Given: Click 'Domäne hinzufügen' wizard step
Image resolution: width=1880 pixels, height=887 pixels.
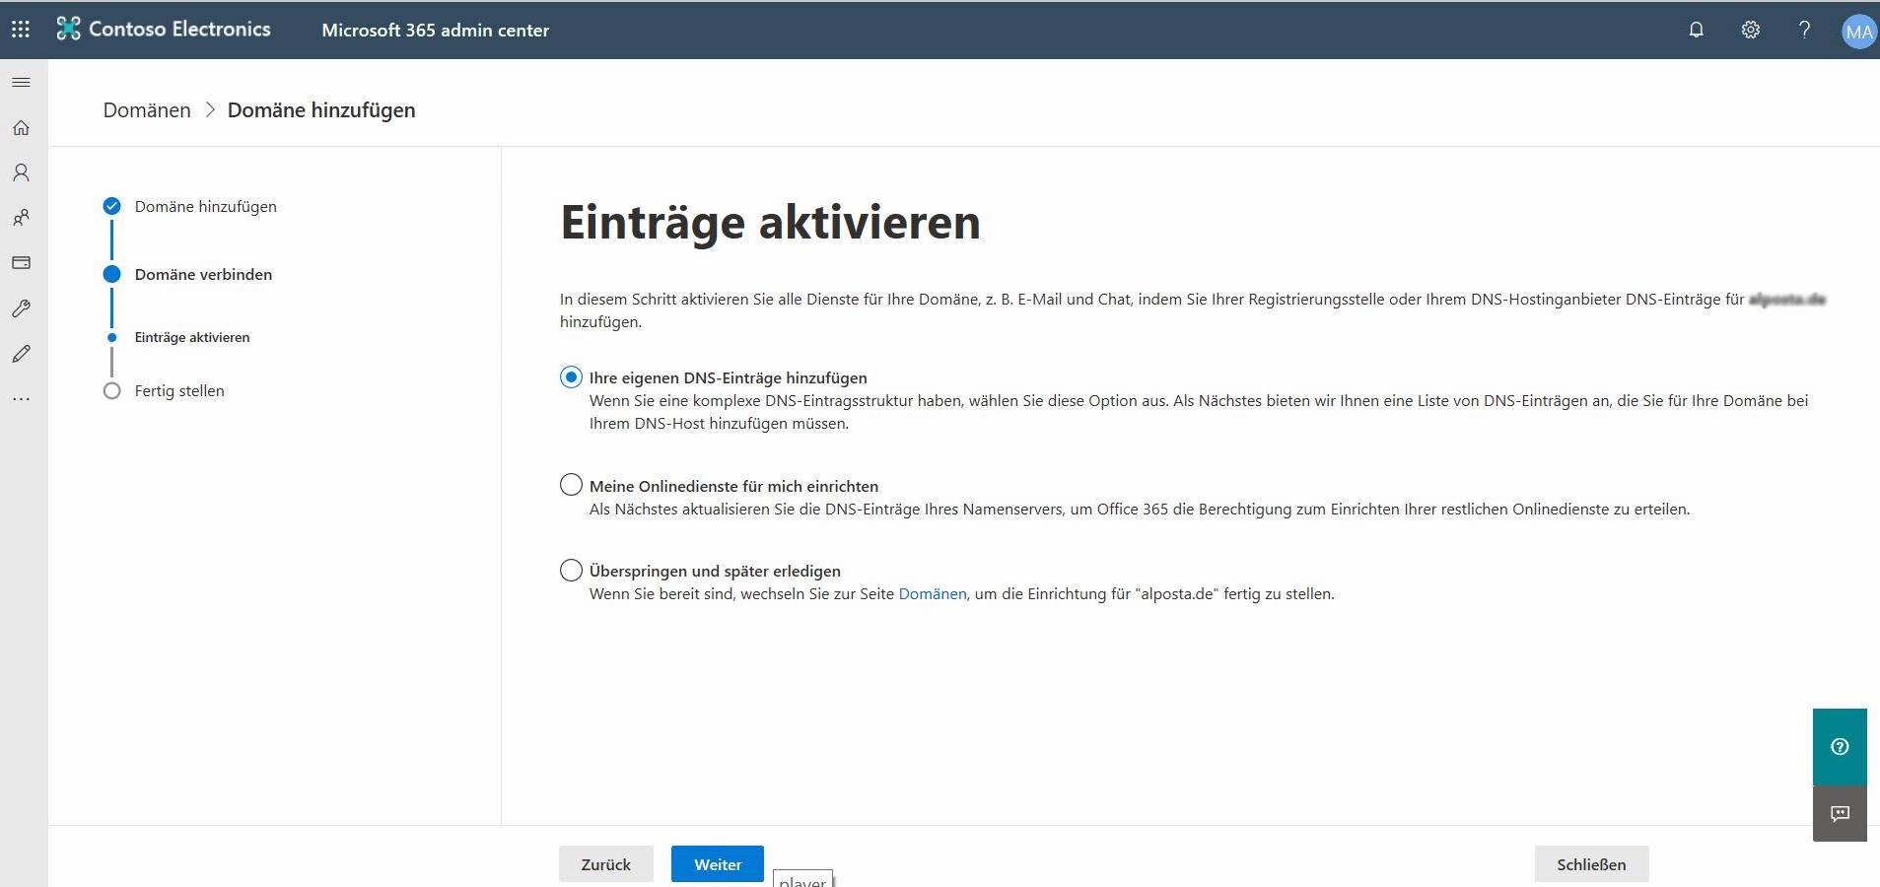Looking at the screenshot, I should point(205,207).
